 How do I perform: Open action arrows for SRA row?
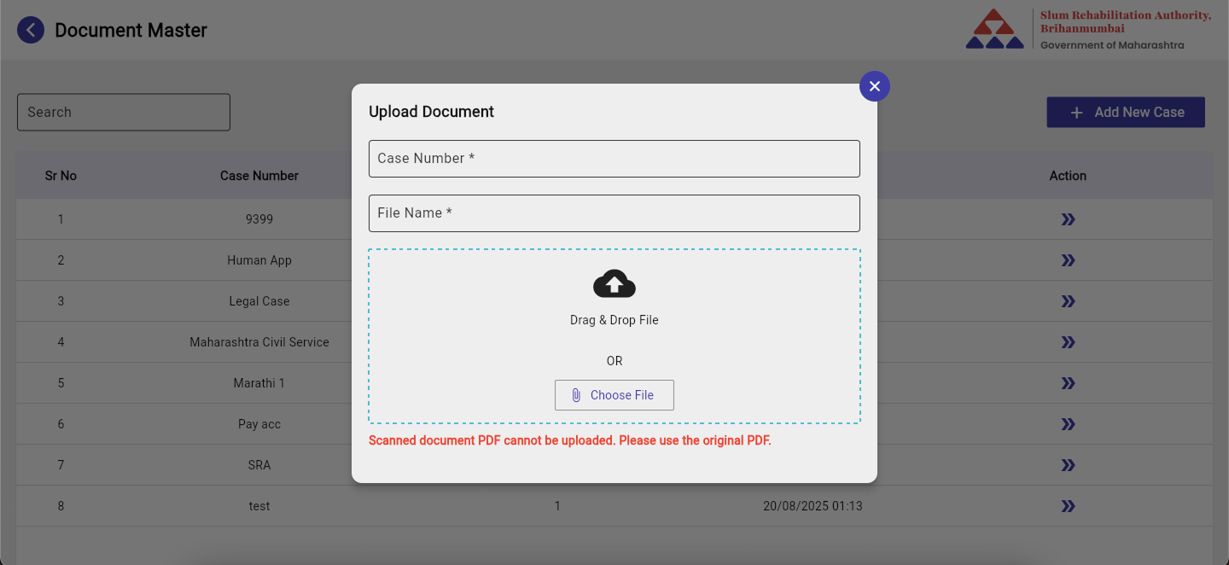[1068, 465]
